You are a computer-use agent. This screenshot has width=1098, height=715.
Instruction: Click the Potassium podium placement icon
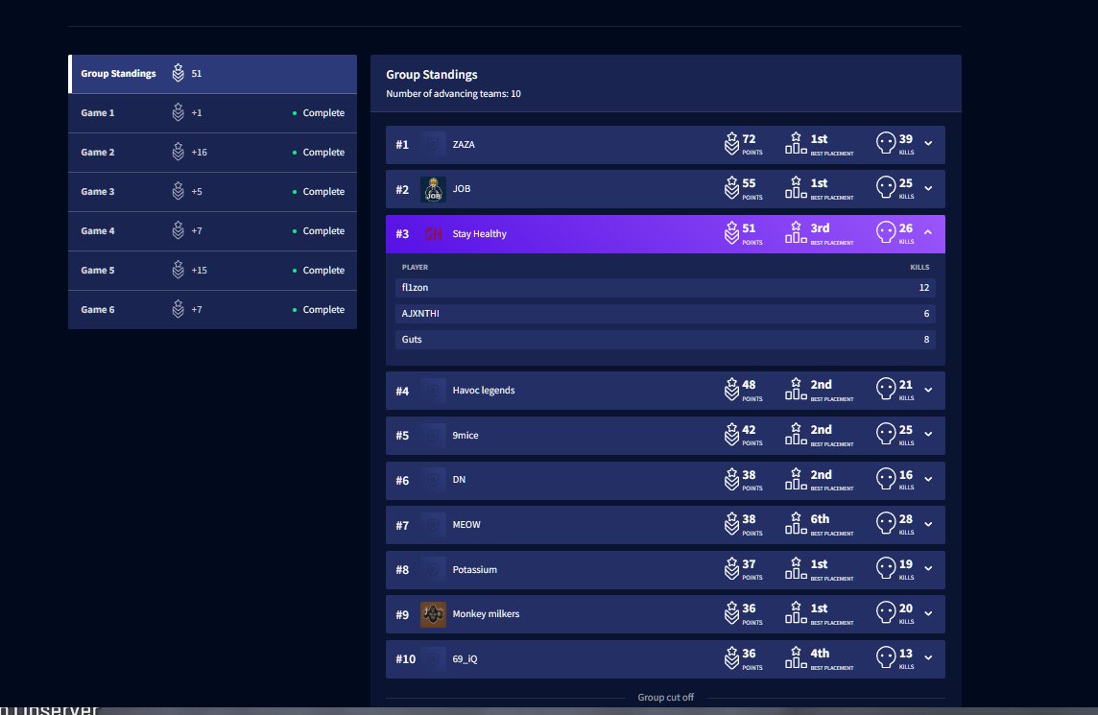click(x=796, y=568)
